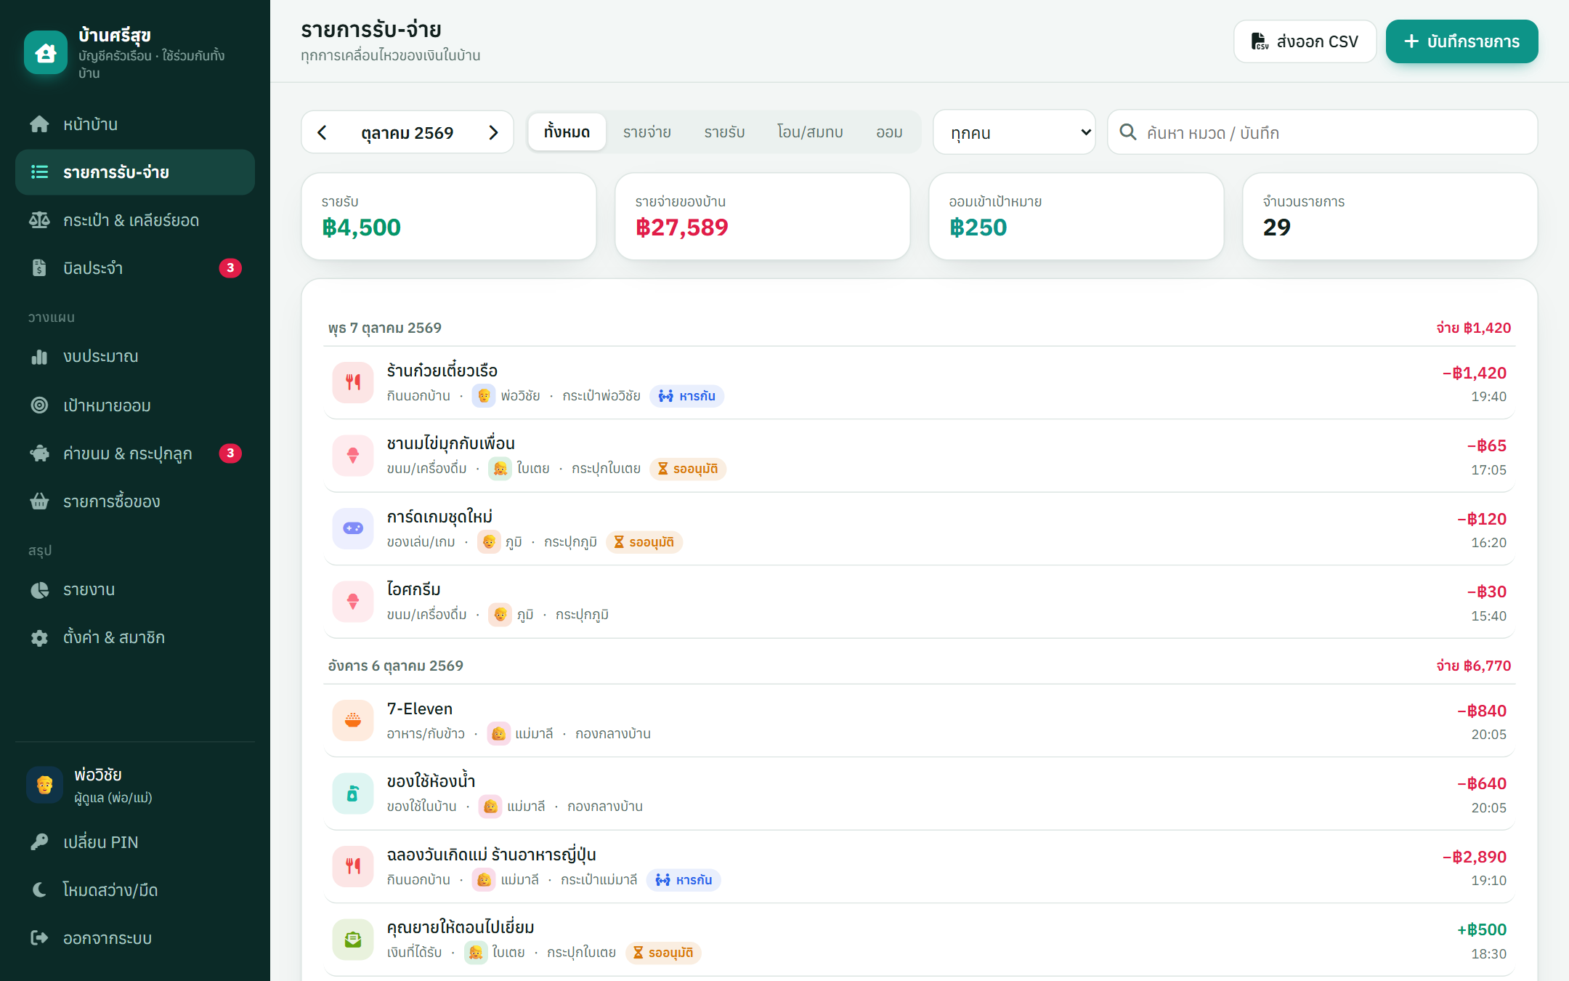The width and height of the screenshot is (1569, 981).
Task: Click bottle icon of ของใช้ห้องน้ำ row
Action: (x=353, y=794)
